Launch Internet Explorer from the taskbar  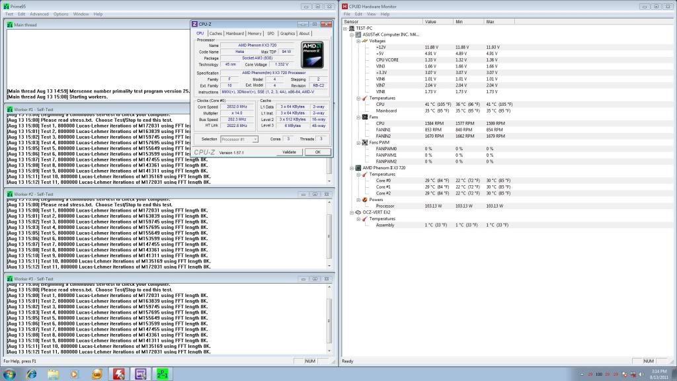(x=32, y=374)
